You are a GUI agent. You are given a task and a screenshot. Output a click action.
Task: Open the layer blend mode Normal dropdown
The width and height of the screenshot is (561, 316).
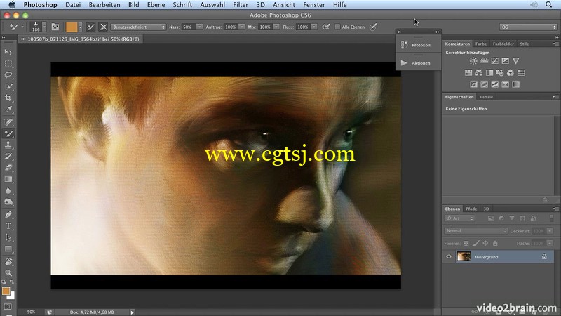click(476, 231)
